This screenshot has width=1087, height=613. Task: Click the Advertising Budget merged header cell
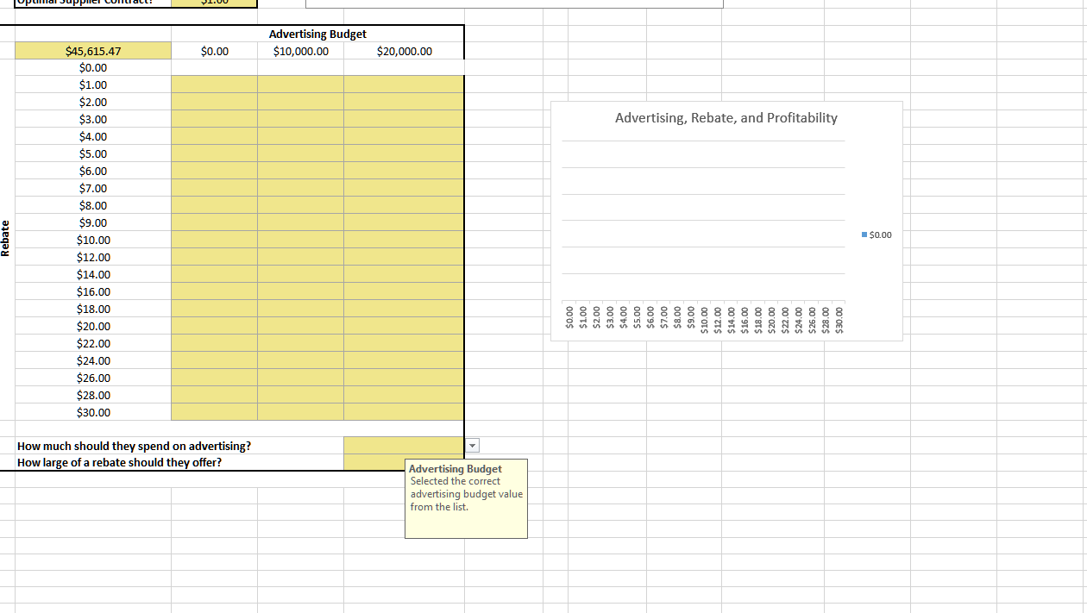click(317, 34)
